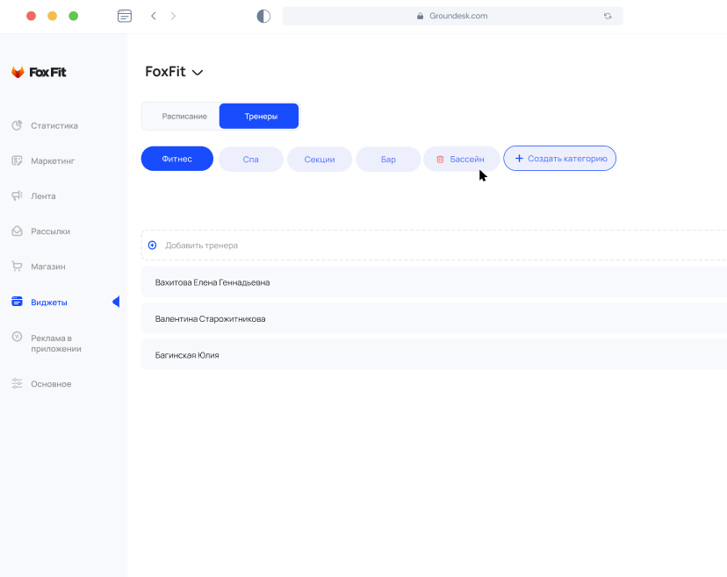Image resolution: width=727 pixels, height=577 pixels.
Task: Open the Статистика sidebar icon
Action: click(18, 125)
